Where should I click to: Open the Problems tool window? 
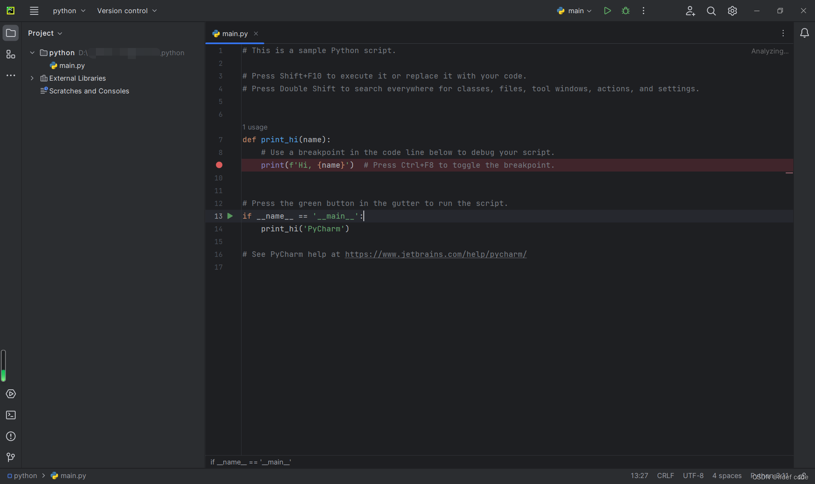pos(11,436)
